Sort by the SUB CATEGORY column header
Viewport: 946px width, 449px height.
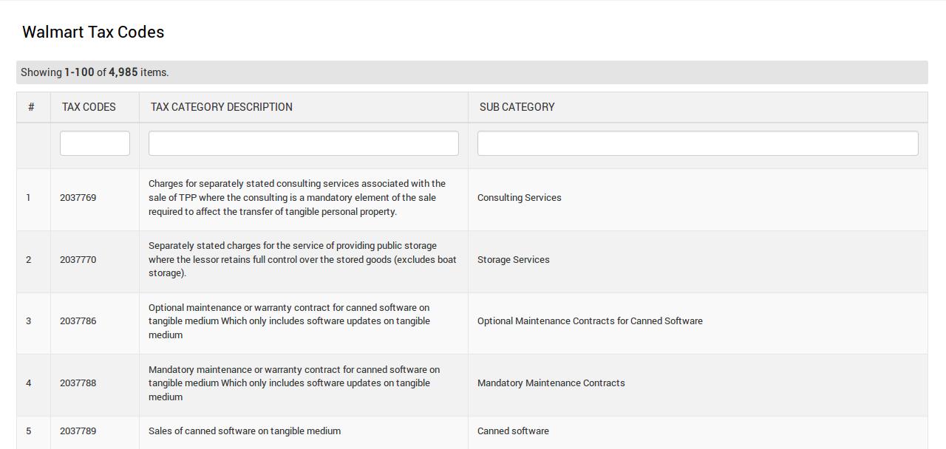point(517,107)
